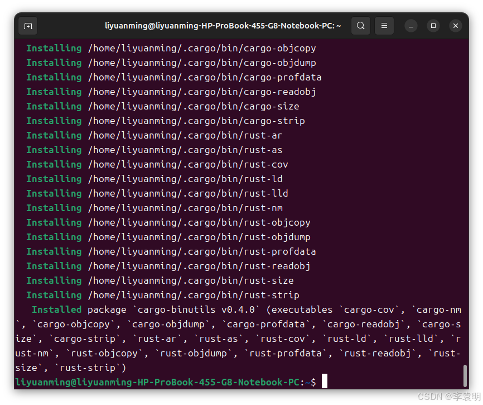Click the rust-strip install path
483x405 pixels.
pos(194,295)
